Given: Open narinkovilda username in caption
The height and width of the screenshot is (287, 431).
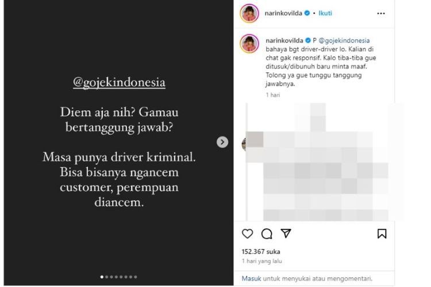Looking at the screenshot, I should pyautogui.click(x=284, y=40).
